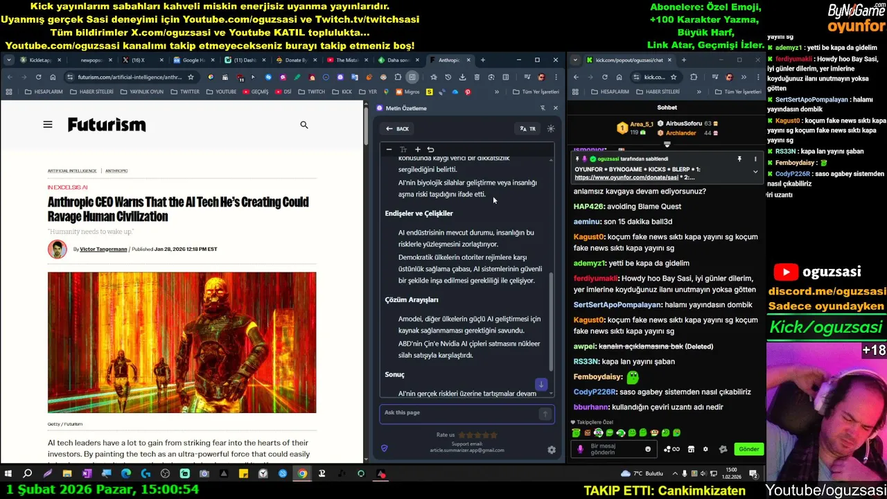Open chat settings gear icon

pos(705,449)
